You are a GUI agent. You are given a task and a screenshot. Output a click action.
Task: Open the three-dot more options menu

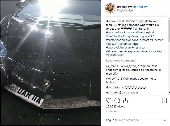coord(164,120)
